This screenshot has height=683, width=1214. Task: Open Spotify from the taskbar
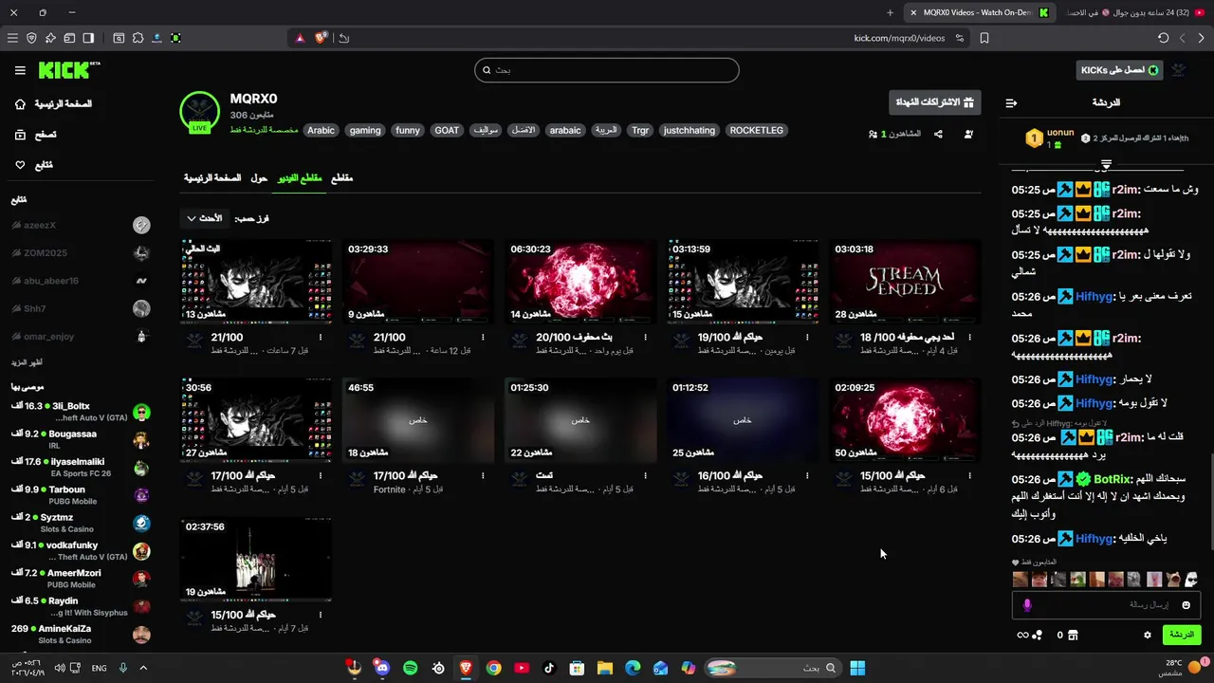tap(410, 668)
